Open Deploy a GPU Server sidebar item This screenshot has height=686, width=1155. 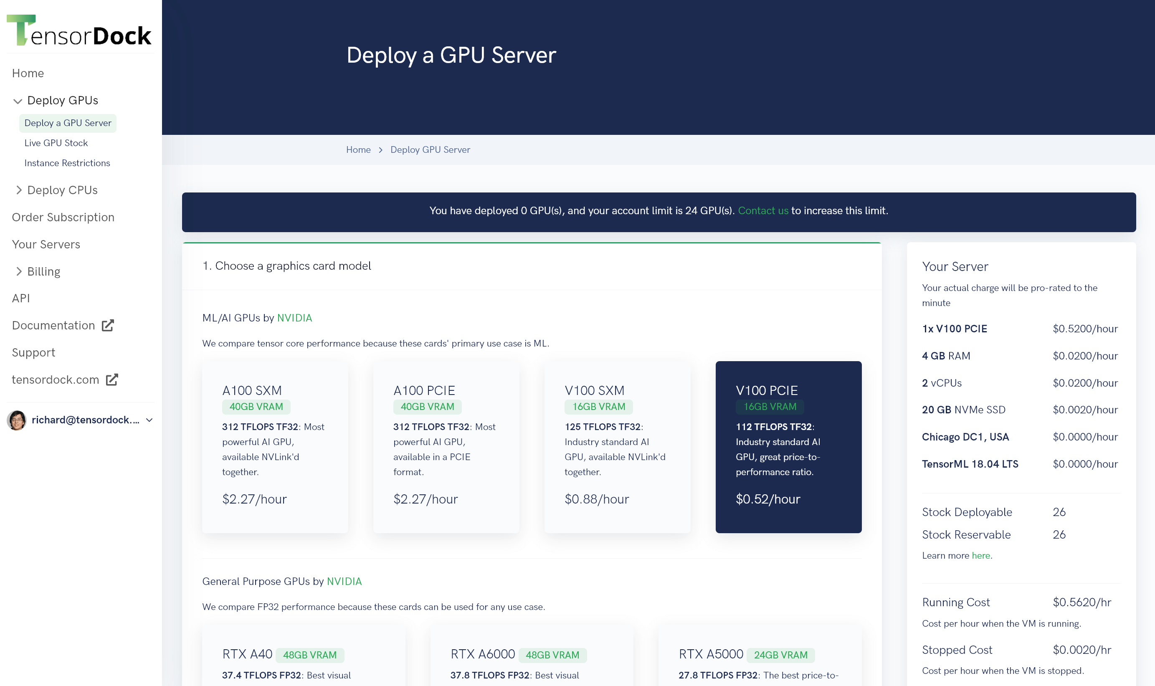pos(68,123)
